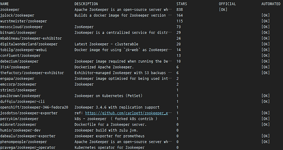
Task: Click bitnami/zookeeper repository name
Action: point(18,33)
